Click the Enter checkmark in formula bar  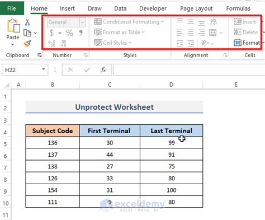87,70
